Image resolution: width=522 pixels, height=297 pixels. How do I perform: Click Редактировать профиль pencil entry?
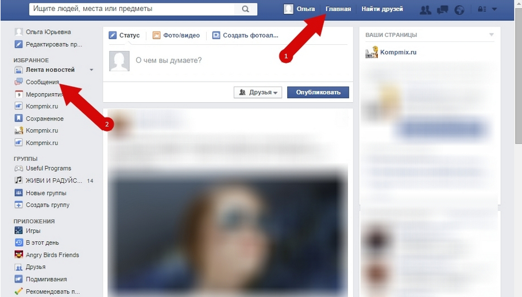click(48, 44)
